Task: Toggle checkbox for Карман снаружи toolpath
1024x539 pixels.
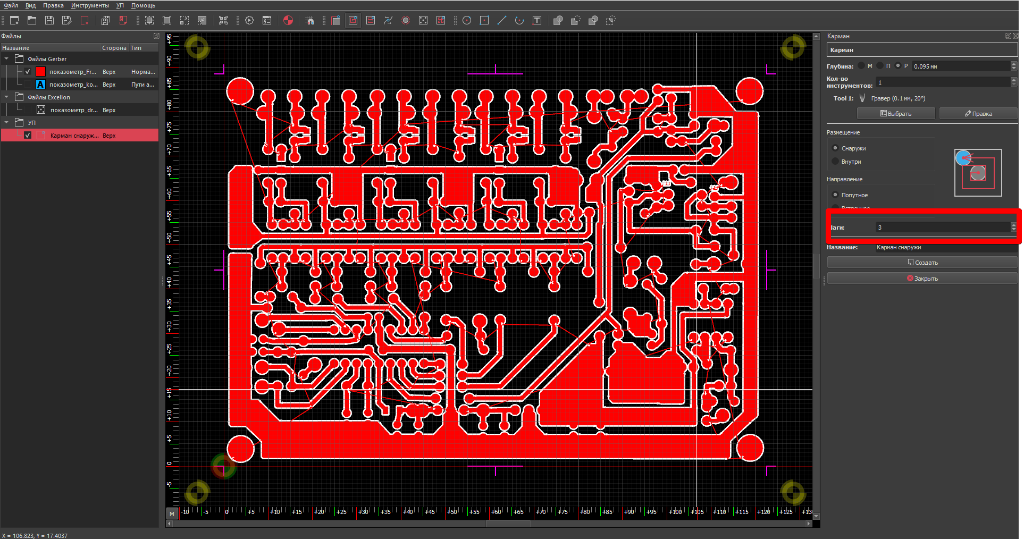Action: click(28, 136)
